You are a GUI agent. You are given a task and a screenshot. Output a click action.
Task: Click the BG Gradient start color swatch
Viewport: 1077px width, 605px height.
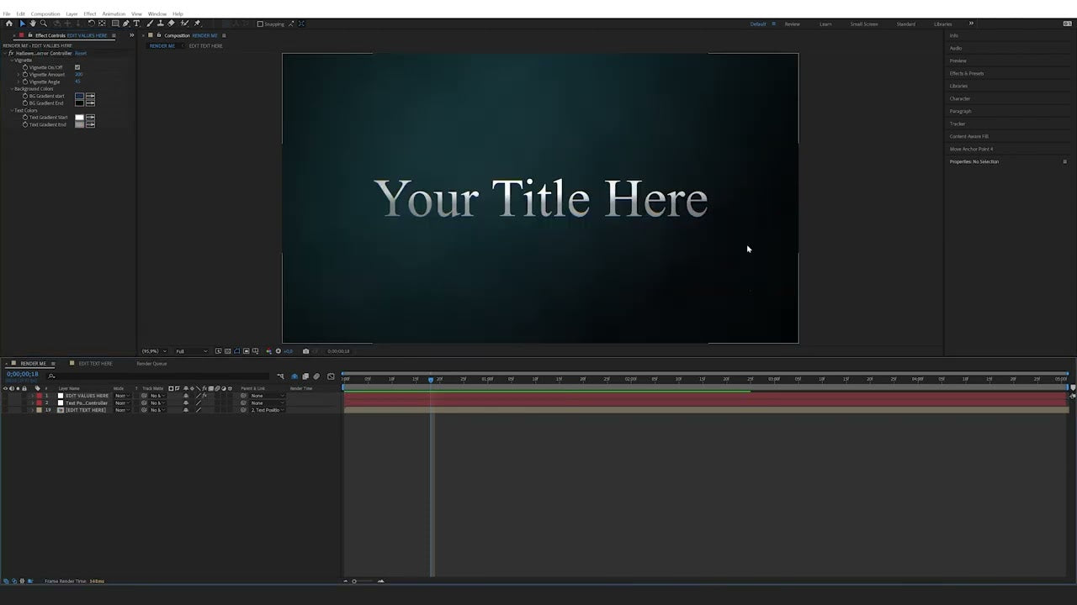(79, 96)
